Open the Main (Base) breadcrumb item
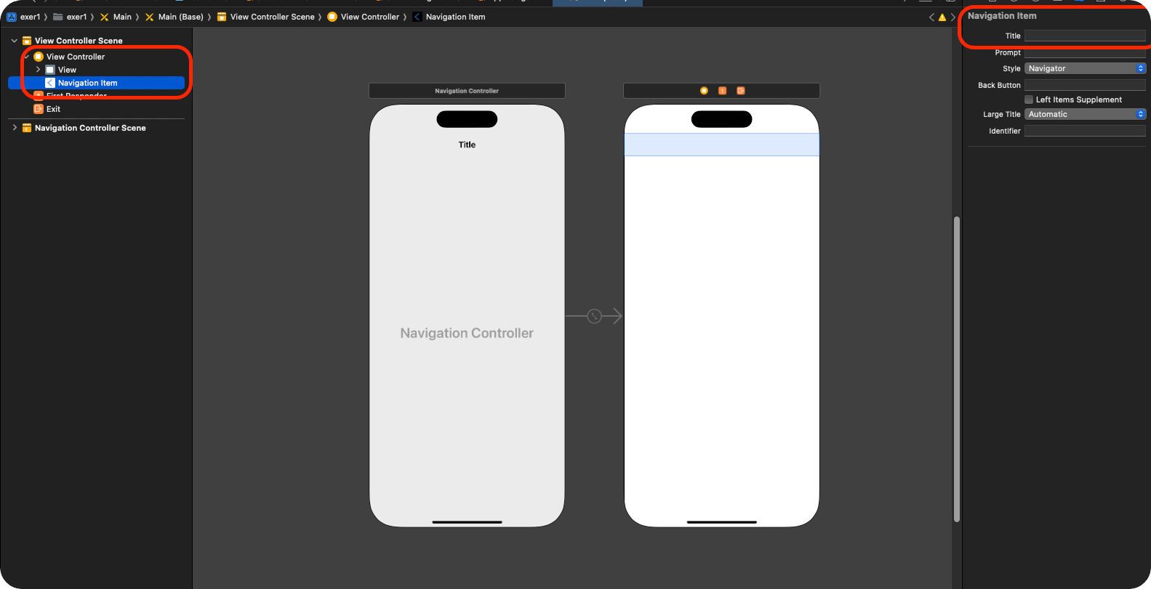 pyautogui.click(x=175, y=17)
